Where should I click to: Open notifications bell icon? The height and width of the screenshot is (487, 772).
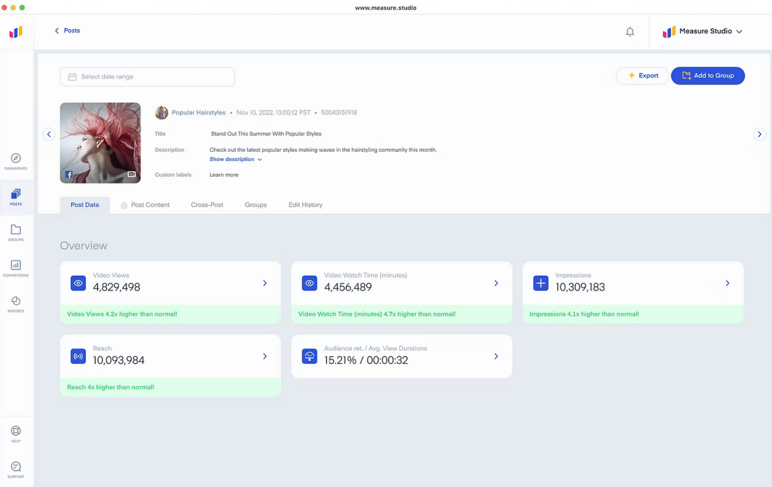pyautogui.click(x=630, y=32)
